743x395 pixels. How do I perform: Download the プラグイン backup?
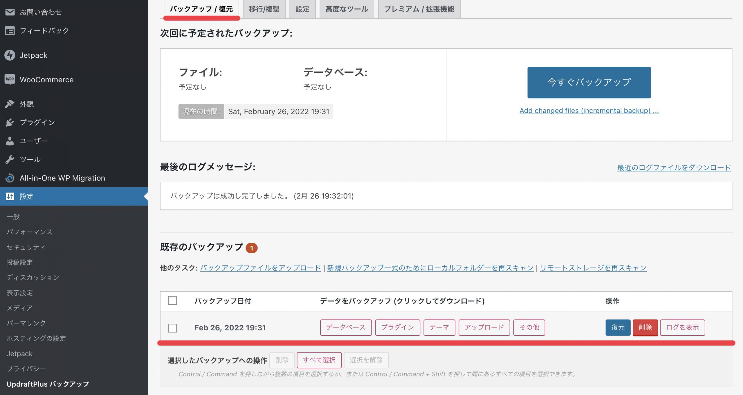pos(398,327)
